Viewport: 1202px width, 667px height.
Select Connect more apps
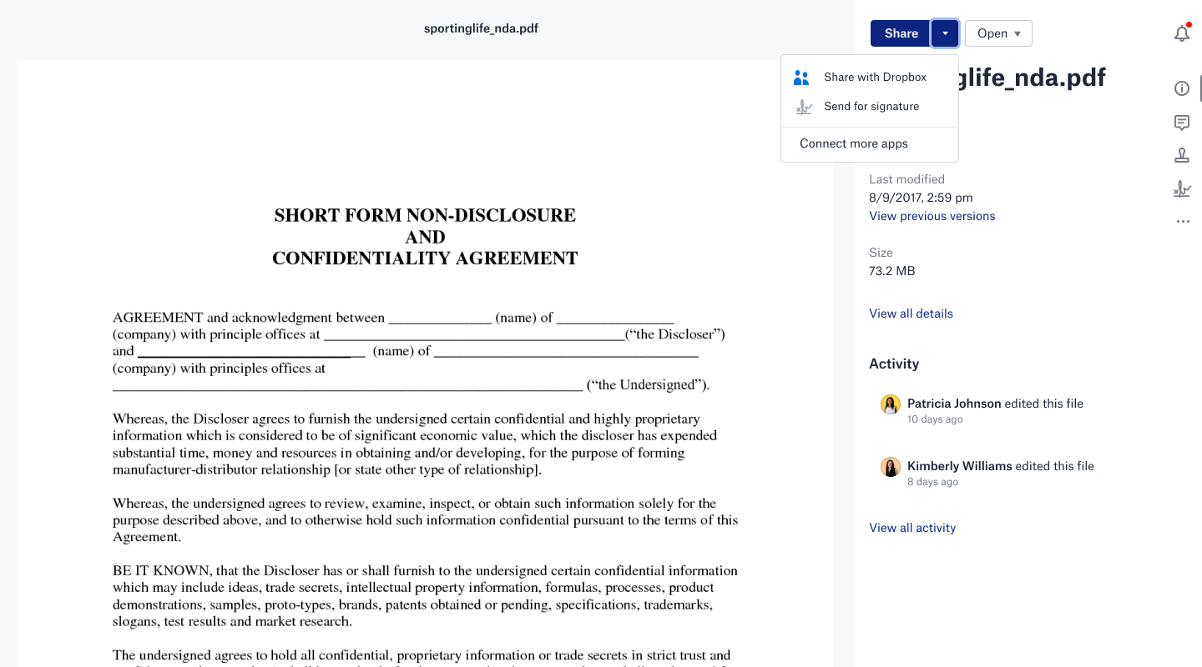pos(853,143)
